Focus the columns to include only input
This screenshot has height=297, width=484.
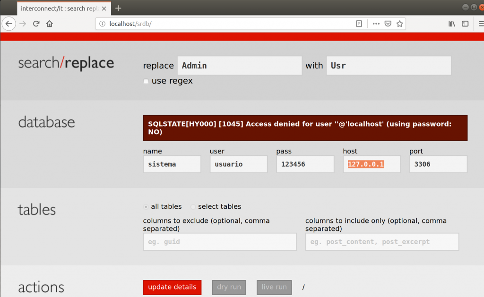382,242
